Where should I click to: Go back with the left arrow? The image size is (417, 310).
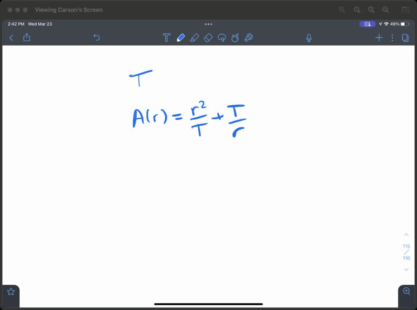coord(11,37)
